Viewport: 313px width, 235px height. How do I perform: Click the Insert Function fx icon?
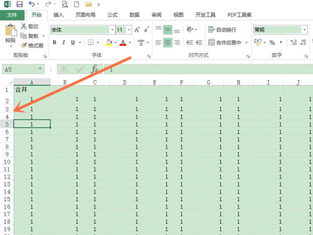(94, 69)
